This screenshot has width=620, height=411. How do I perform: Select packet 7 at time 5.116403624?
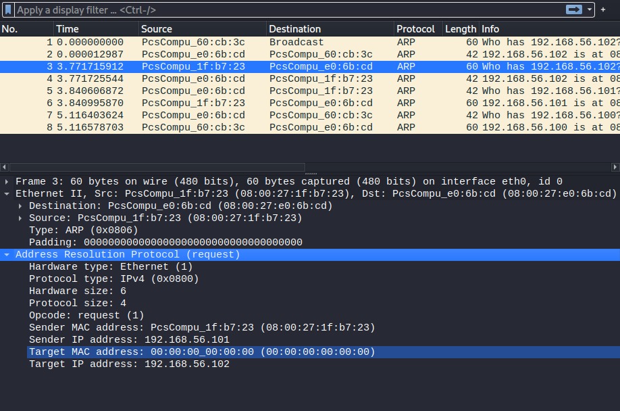(x=310, y=116)
